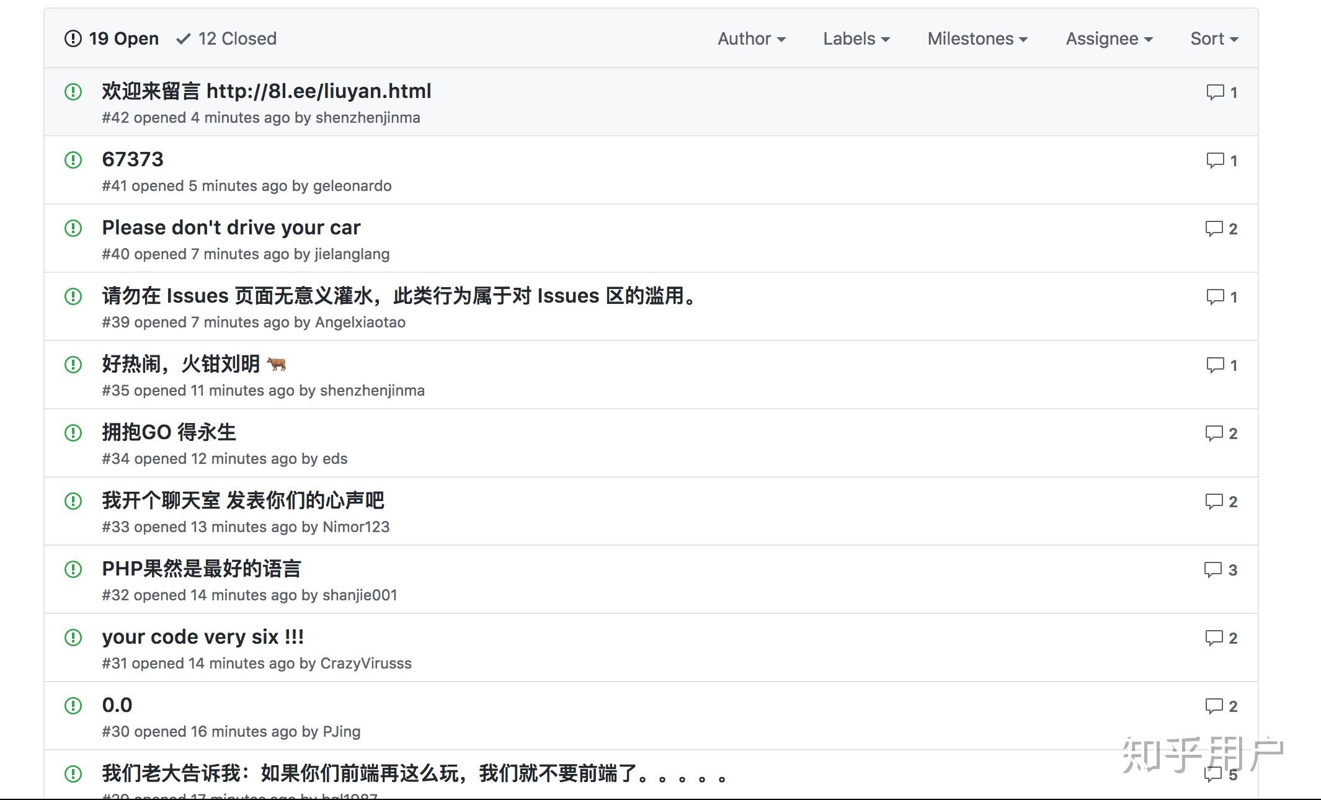1321x800 pixels.
Task: Expand the Milestones dropdown
Action: [x=977, y=38]
